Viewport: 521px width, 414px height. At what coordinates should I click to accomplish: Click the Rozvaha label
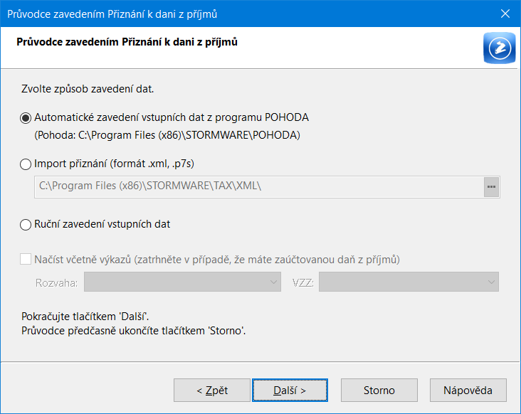pos(56,282)
